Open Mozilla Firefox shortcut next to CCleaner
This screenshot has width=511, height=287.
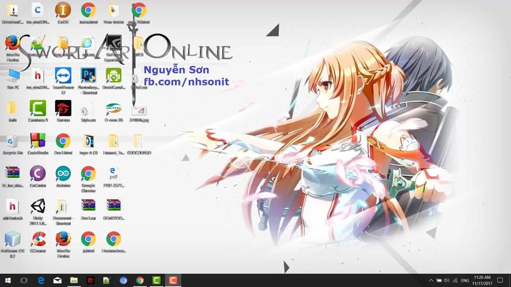pyautogui.click(x=63, y=239)
